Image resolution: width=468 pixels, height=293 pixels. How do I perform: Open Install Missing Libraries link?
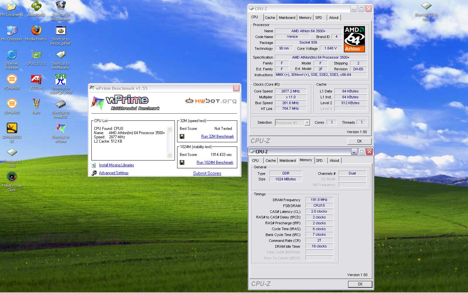tap(116, 165)
